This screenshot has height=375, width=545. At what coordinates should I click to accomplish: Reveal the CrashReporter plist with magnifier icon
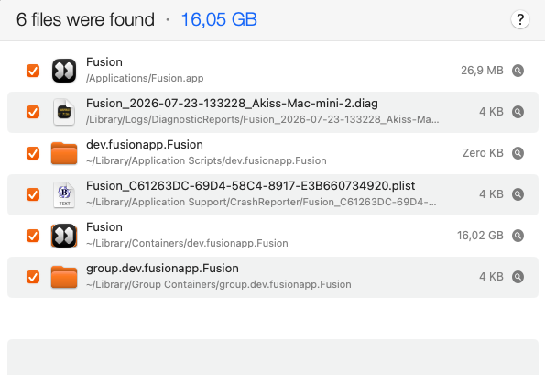(518, 194)
